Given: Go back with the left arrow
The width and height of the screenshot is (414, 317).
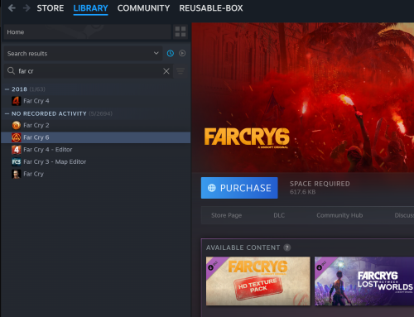Looking at the screenshot, I should point(12,8).
